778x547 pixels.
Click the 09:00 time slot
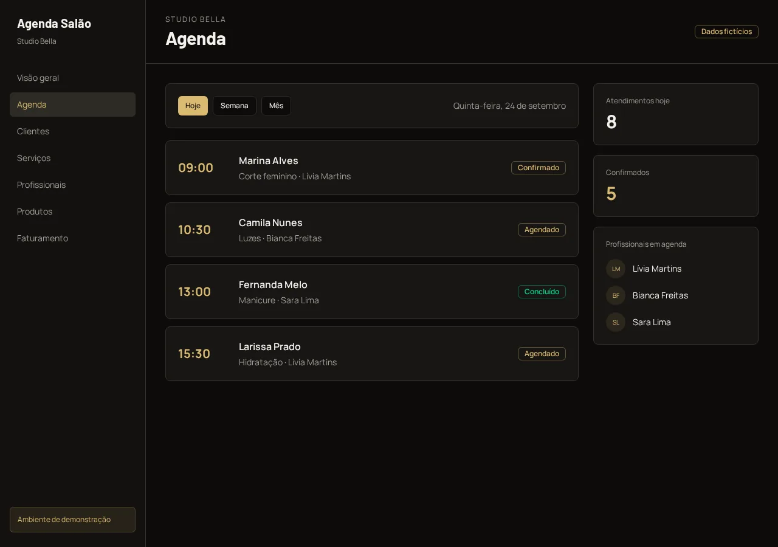196,168
